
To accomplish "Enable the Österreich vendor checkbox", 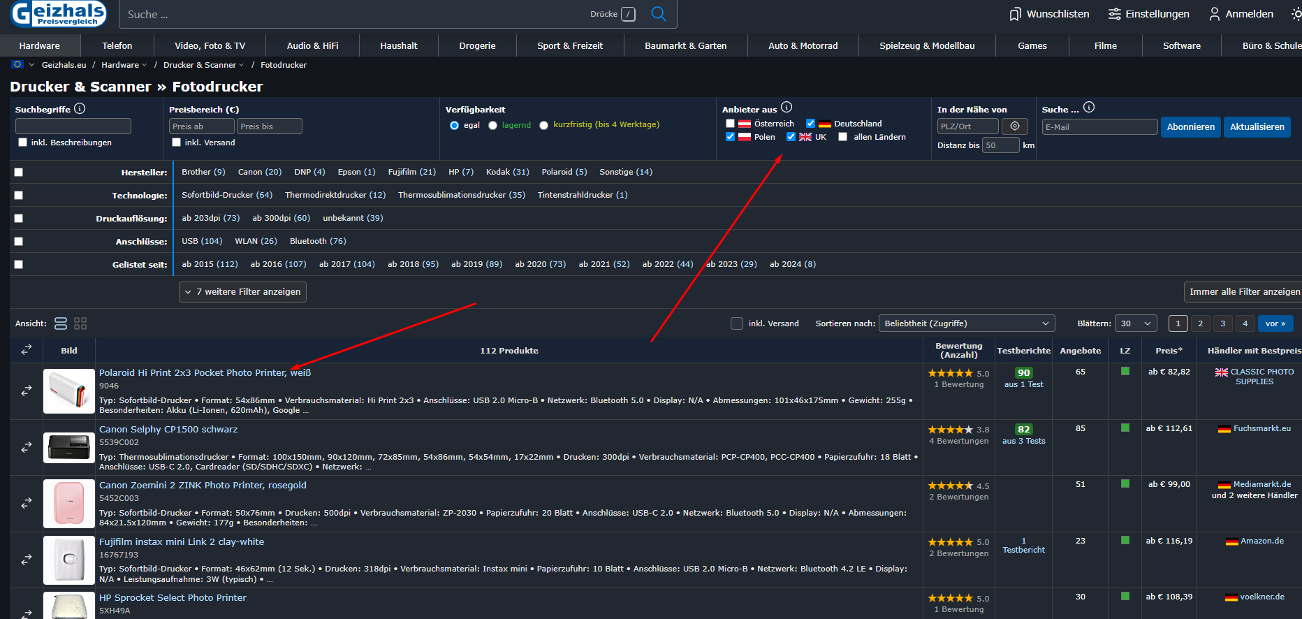I will coord(731,124).
